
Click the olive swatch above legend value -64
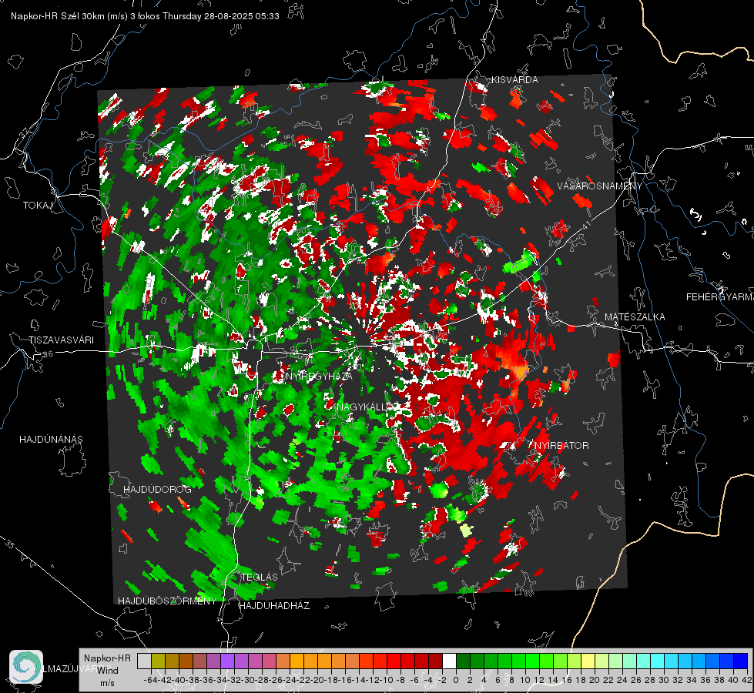coord(158,661)
